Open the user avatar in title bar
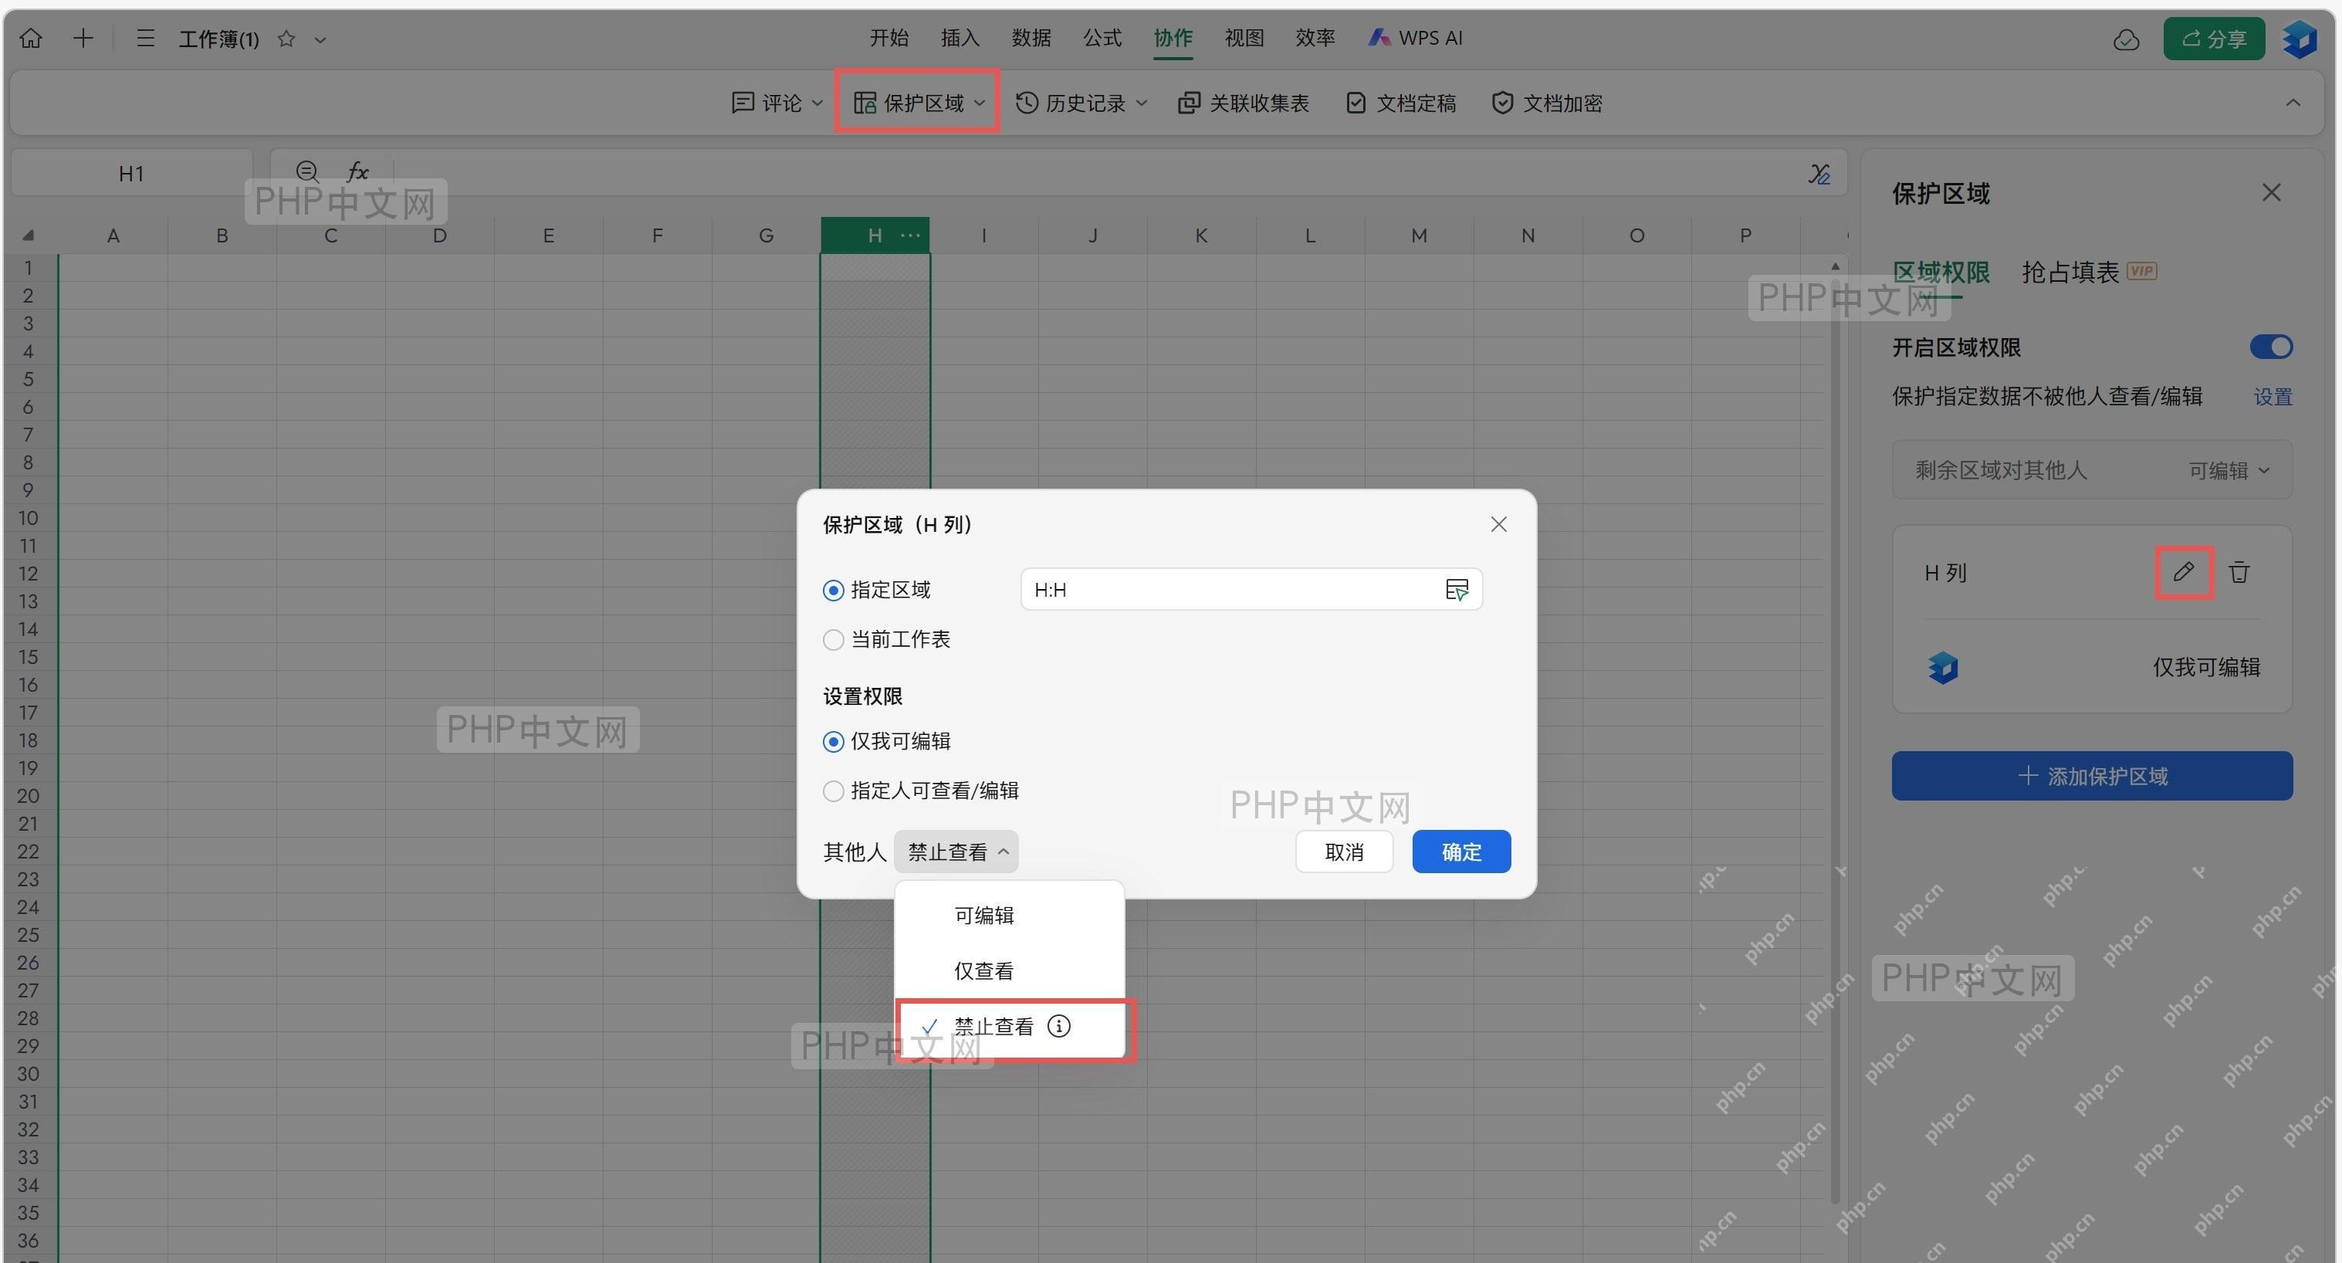The width and height of the screenshot is (2342, 1263). (2300, 38)
